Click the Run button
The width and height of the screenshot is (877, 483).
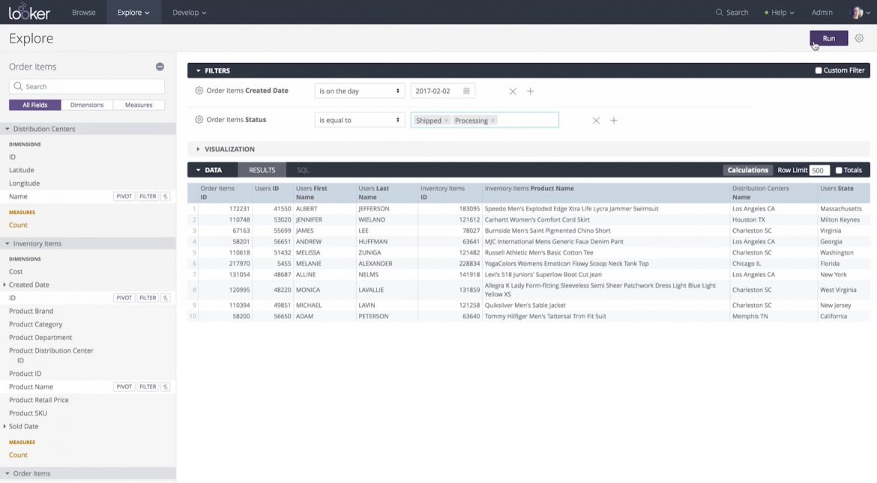click(x=828, y=37)
